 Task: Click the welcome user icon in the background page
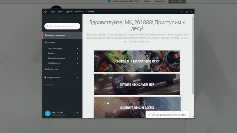(109, 1)
